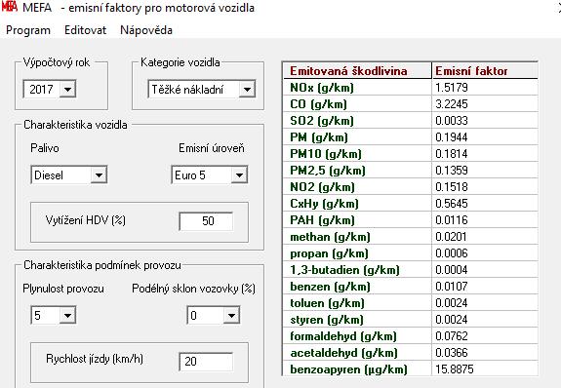Open the Program menu
This screenshot has height=388, width=561.
click(28, 30)
